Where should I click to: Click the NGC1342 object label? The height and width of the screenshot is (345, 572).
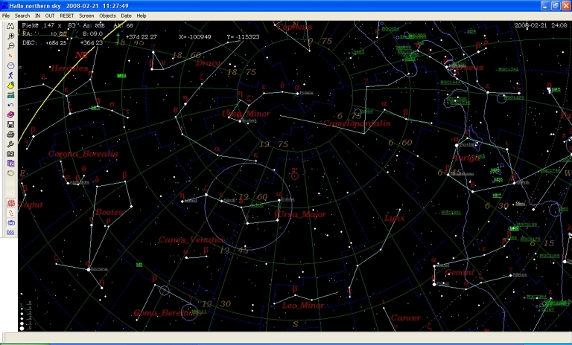(508, 69)
